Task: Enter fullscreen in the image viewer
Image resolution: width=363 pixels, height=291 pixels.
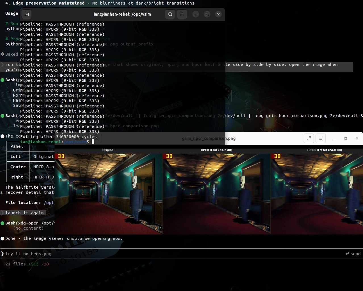Action: coord(308,138)
